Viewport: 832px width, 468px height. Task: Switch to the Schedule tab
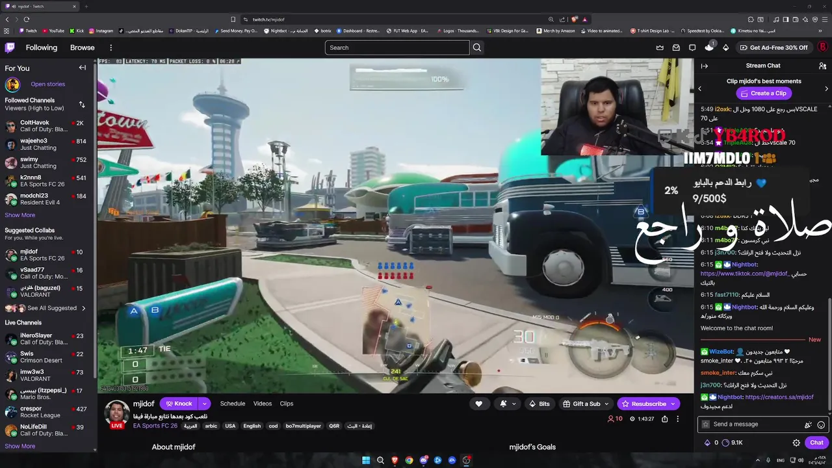tap(233, 404)
